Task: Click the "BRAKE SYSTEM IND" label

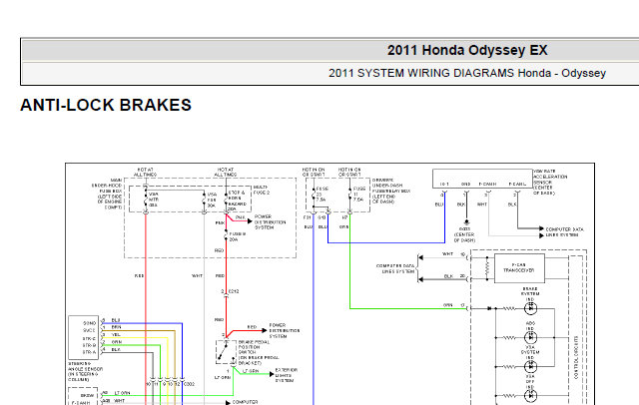Action: (x=530, y=294)
